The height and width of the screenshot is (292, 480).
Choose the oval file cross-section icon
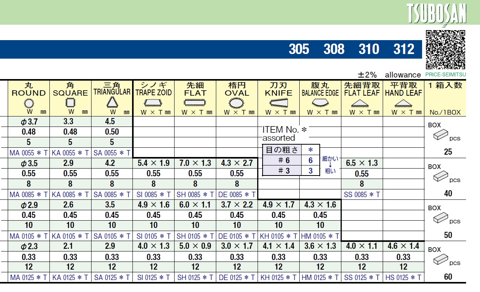(x=237, y=103)
